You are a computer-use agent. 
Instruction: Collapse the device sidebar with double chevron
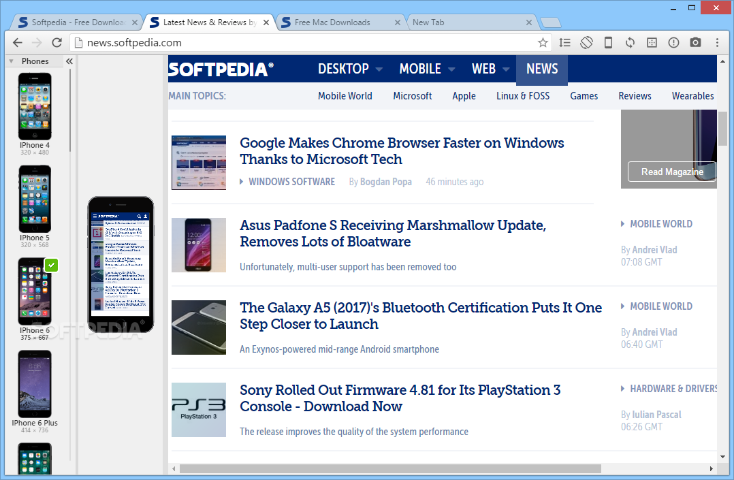coord(69,61)
